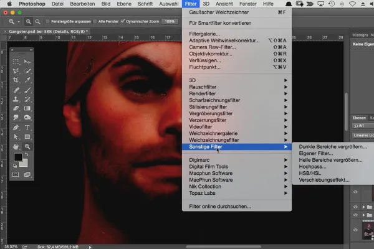Screen dimensions: 374x249
Task: Click the vertical canvas scrollbar
Action: coord(346,112)
